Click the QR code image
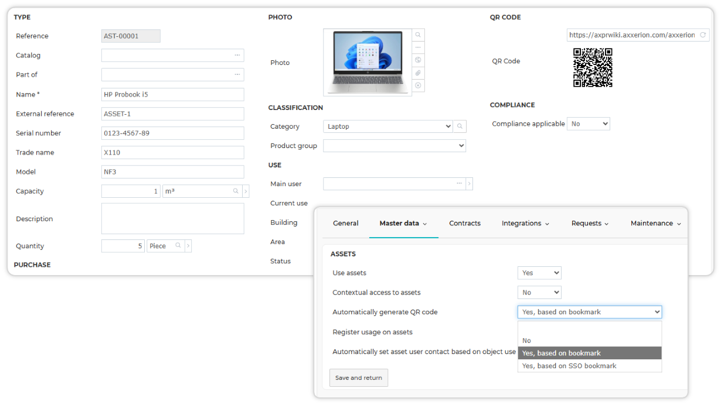 [593, 67]
